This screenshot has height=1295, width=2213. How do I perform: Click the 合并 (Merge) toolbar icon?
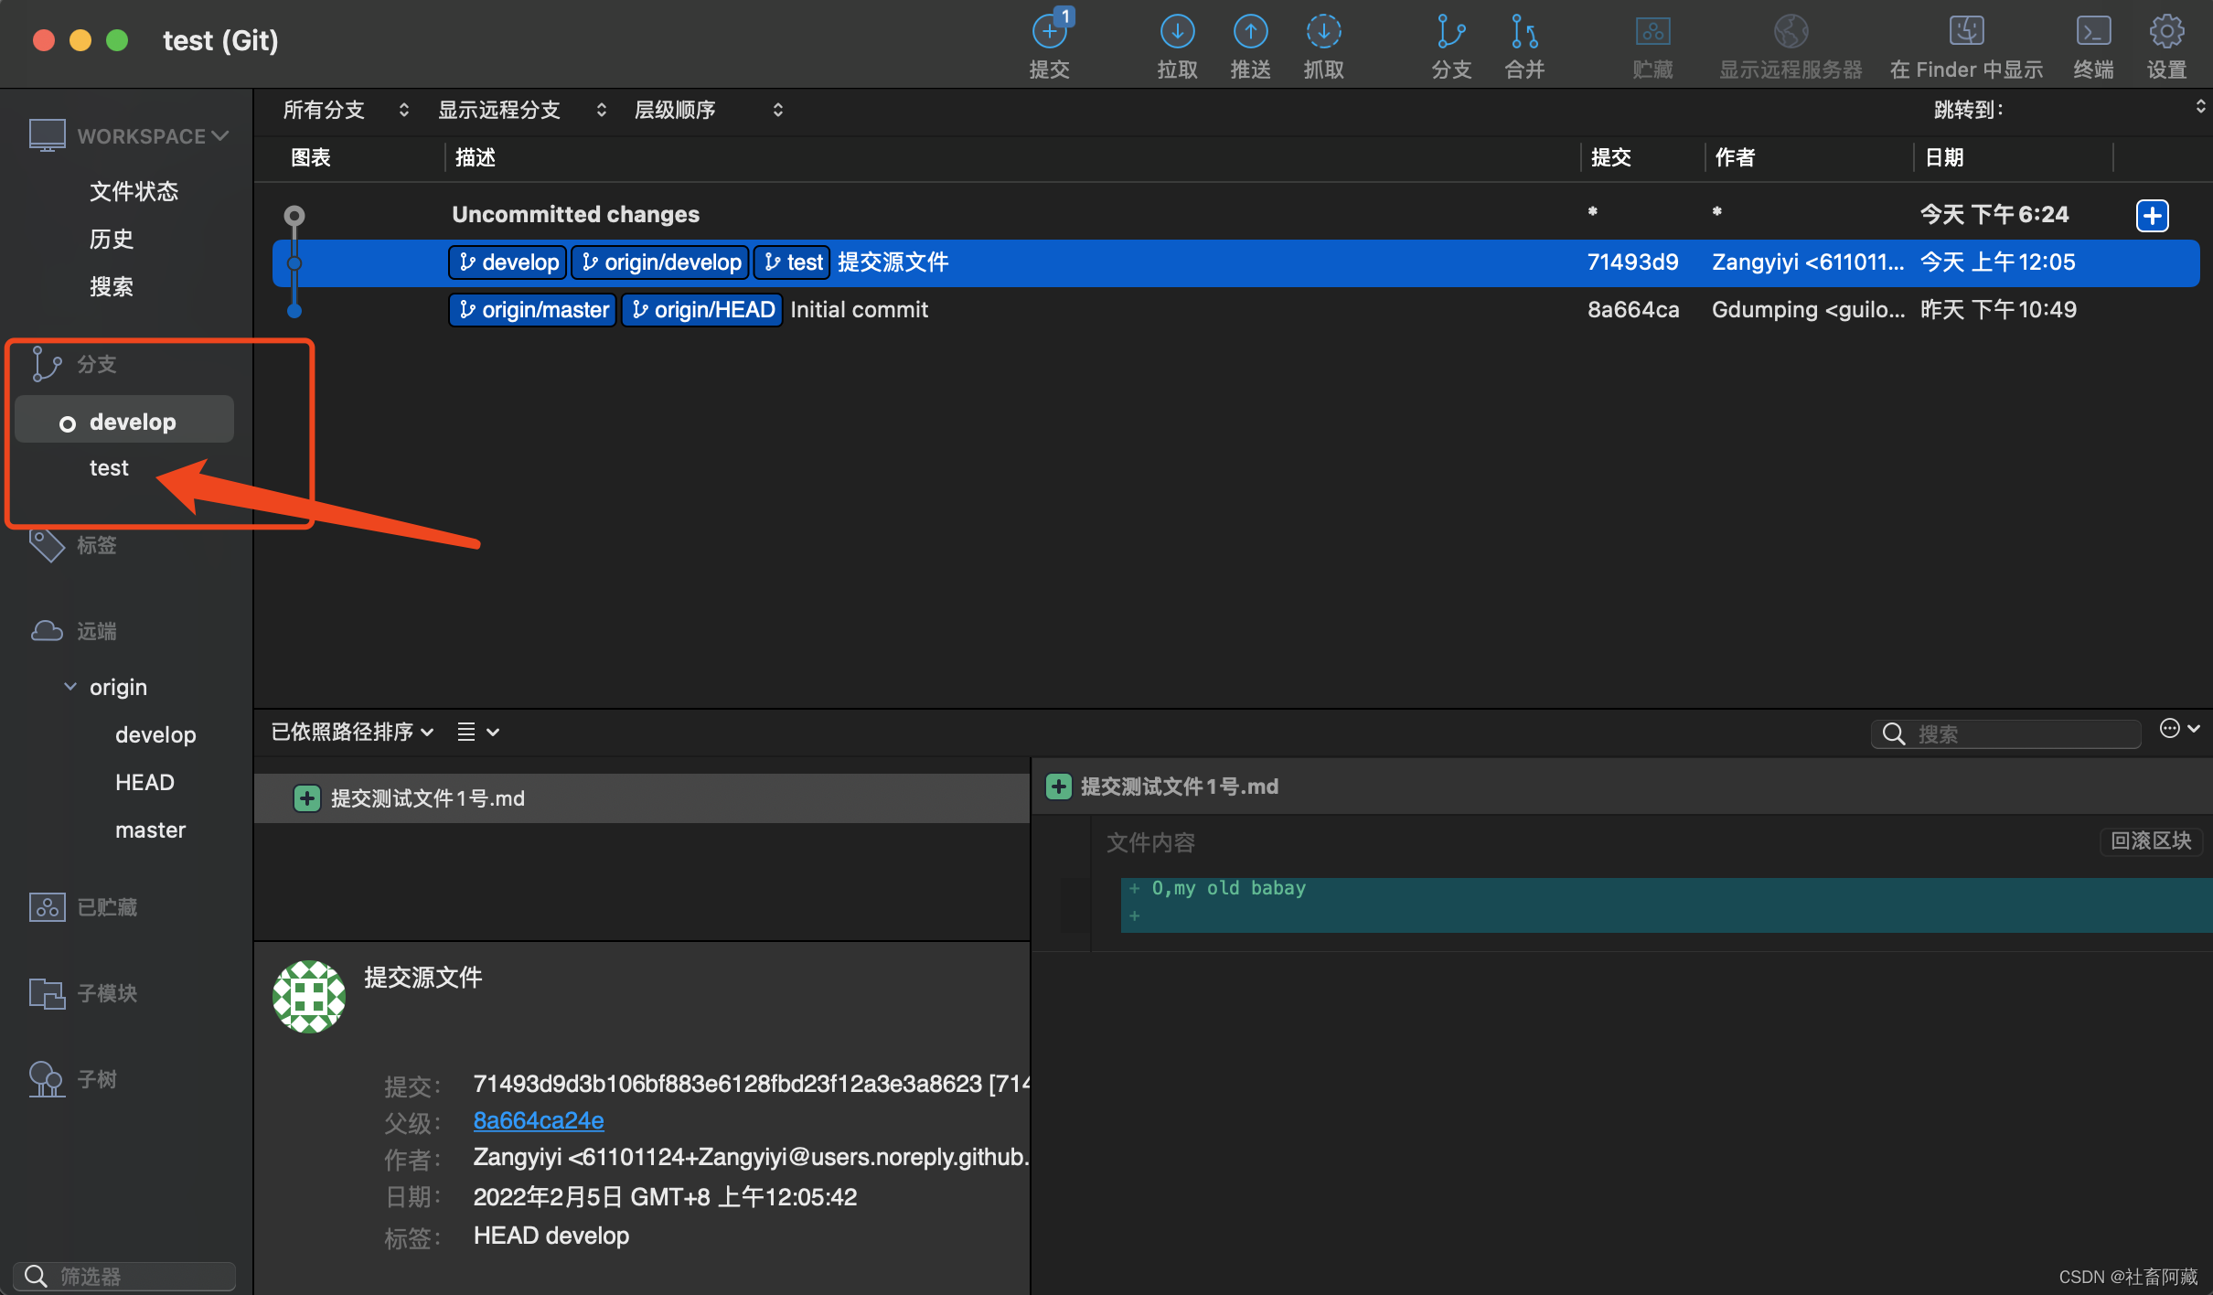tap(1523, 33)
